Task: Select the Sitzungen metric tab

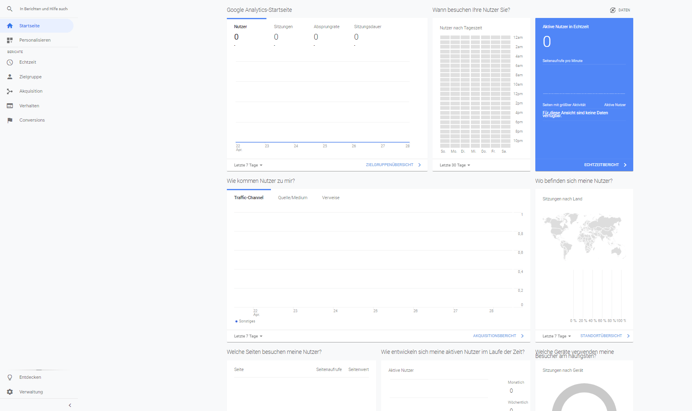Action: coord(286,33)
